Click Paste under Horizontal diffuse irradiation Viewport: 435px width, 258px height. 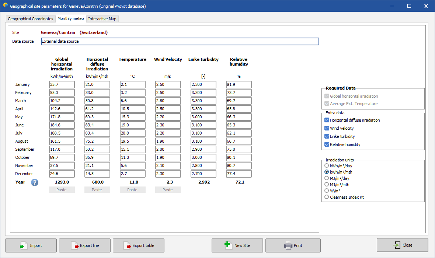tap(97, 190)
